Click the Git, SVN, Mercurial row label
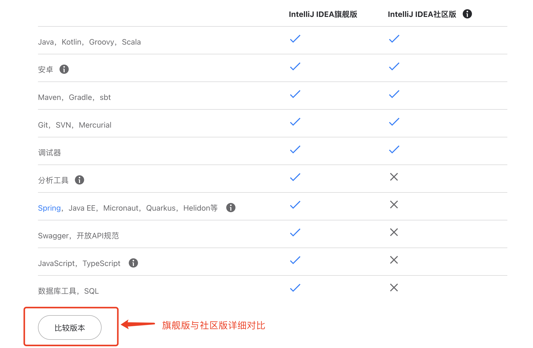The height and width of the screenshot is (348, 533). click(x=75, y=125)
